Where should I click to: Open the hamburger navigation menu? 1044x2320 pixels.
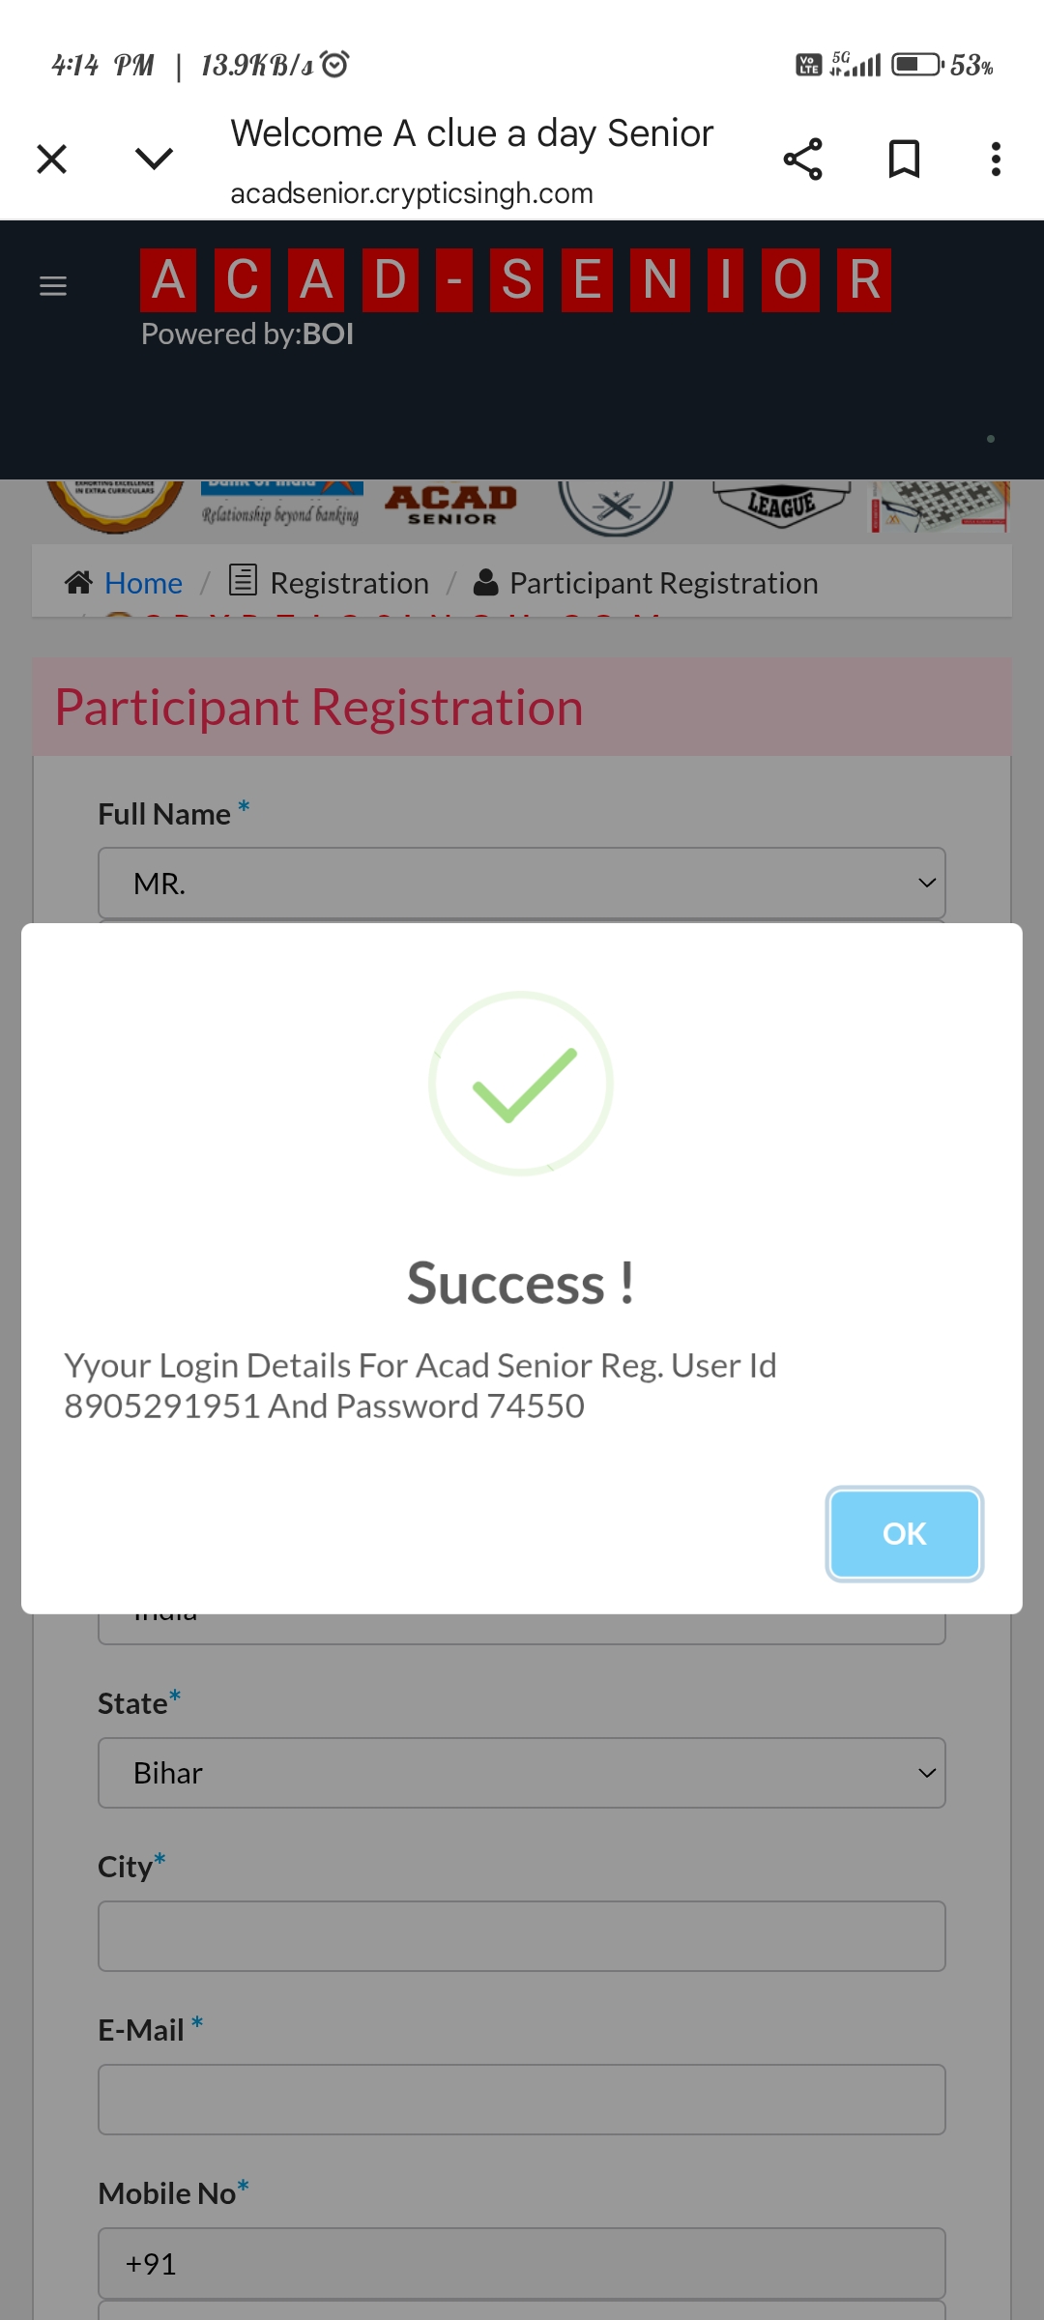(53, 286)
